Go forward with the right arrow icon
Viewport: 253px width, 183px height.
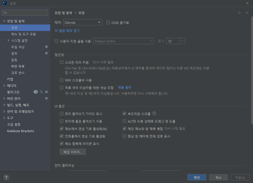pos(247,13)
